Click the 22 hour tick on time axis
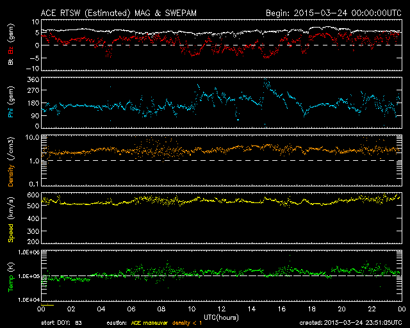410x328 pixels. pos(371,309)
